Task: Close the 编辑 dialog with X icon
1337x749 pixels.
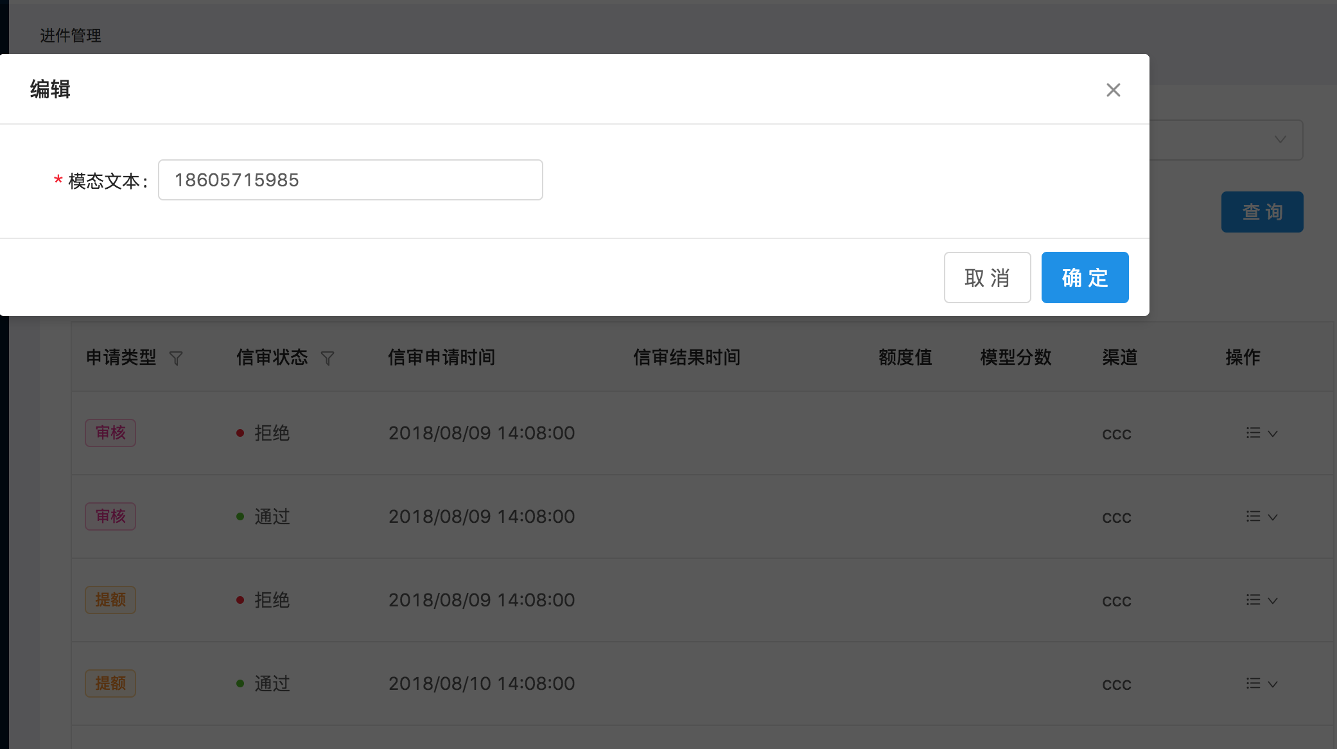Action: (1113, 90)
